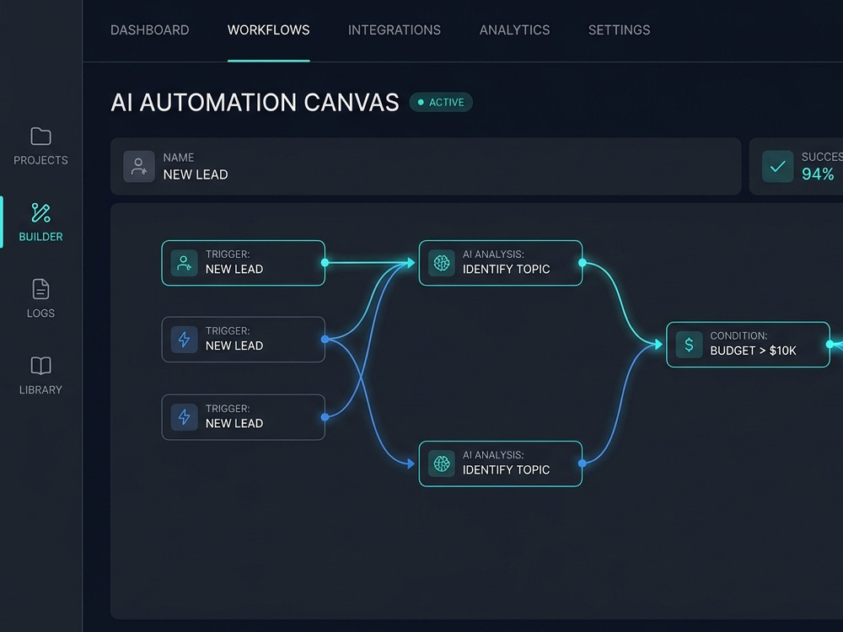Click the output port on the Condition node
The image size is (843, 632).
(830, 345)
